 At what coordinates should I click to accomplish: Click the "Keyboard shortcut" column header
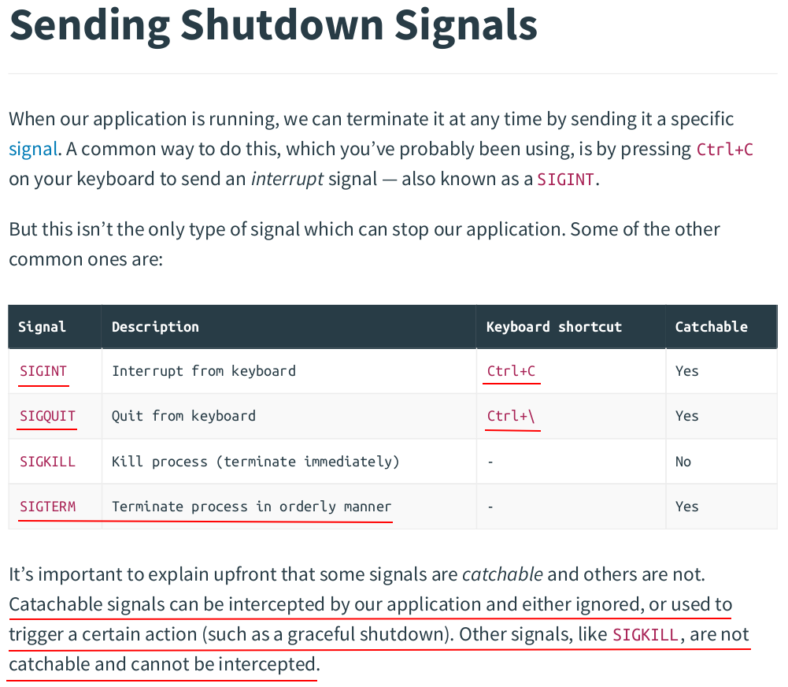click(553, 327)
